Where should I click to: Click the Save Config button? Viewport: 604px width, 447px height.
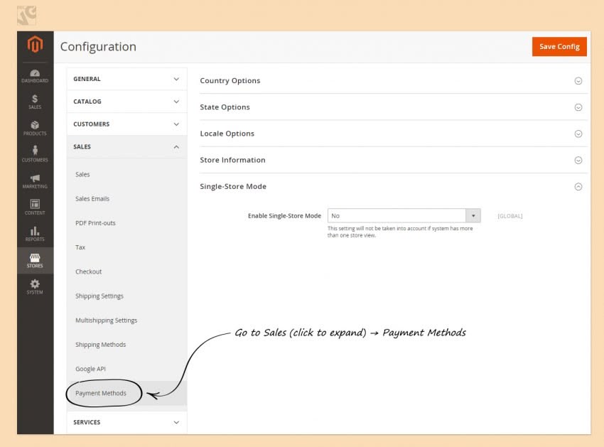(559, 46)
